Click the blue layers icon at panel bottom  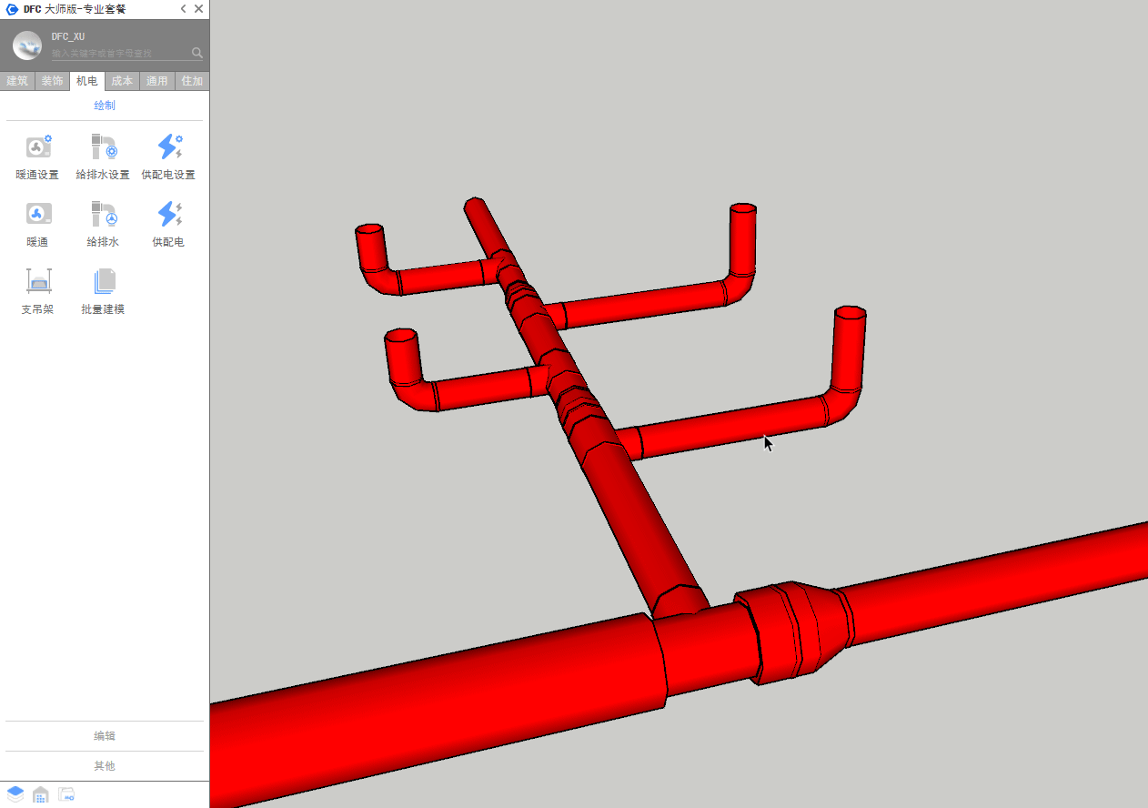[x=15, y=794]
